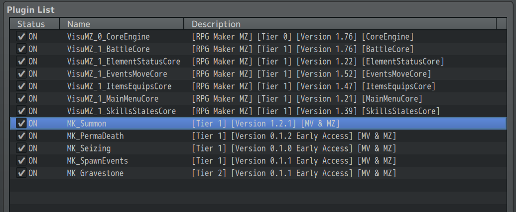Viewport: 516px width, 212px height.
Task: Select the MK_Summon plugin name
Action: [x=87, y=124]
